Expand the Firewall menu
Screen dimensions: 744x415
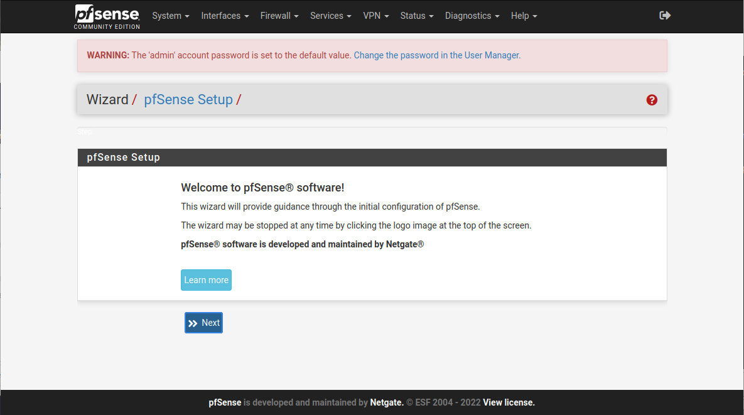coord(279,16)
